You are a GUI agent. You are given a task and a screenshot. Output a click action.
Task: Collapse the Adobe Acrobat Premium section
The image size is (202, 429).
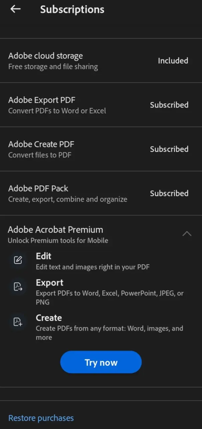coord(187,234)
